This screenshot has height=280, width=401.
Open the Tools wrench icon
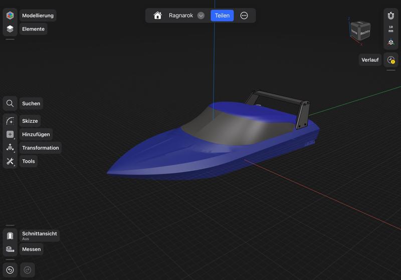click(10, 161)
